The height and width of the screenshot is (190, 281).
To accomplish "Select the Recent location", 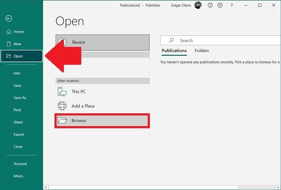I will tap(103, 42).
